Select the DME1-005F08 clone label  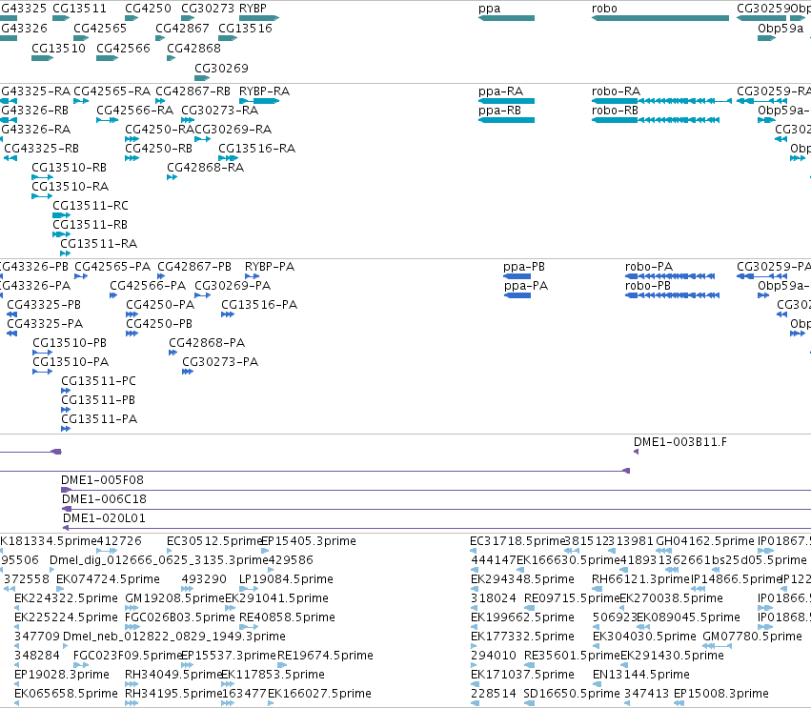click(x=102, y=481)
